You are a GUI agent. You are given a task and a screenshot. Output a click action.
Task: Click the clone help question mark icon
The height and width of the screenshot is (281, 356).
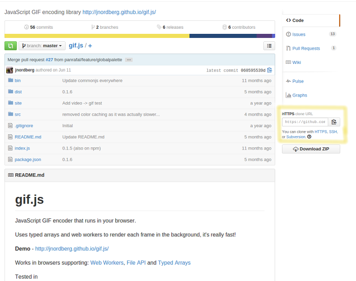pyautogui.click(x=309, y=137)
